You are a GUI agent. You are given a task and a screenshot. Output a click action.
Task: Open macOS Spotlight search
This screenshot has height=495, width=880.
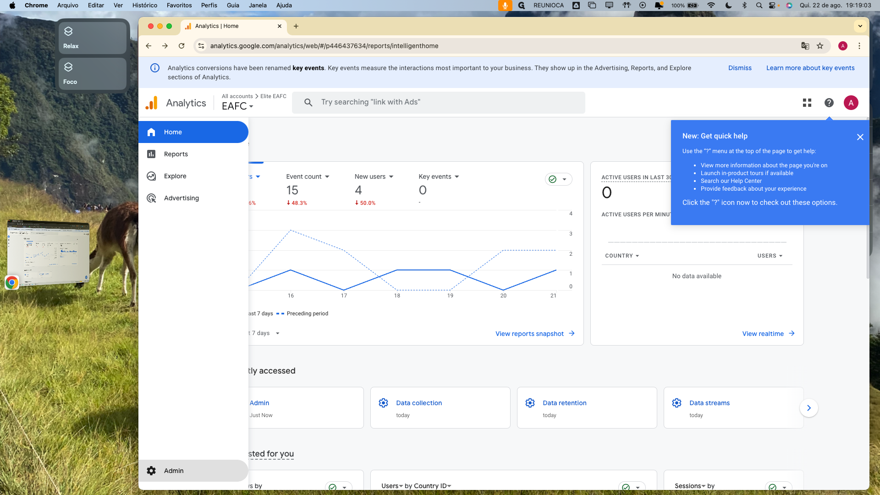pos(759,5)
